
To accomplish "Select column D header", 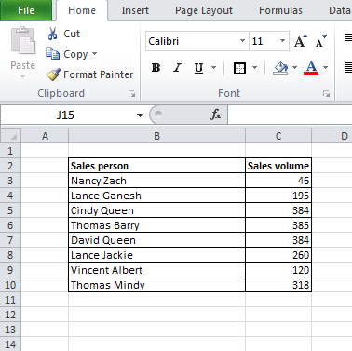I will (x=332, y=136).
